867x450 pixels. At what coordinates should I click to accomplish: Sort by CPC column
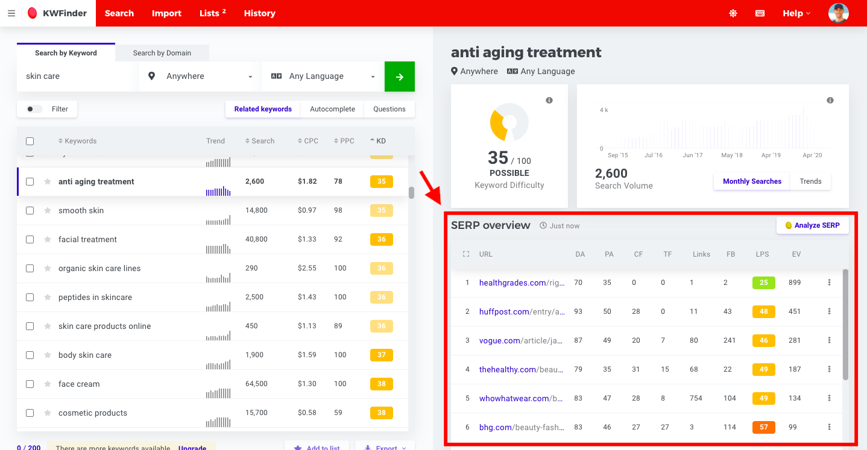point(307,141)
